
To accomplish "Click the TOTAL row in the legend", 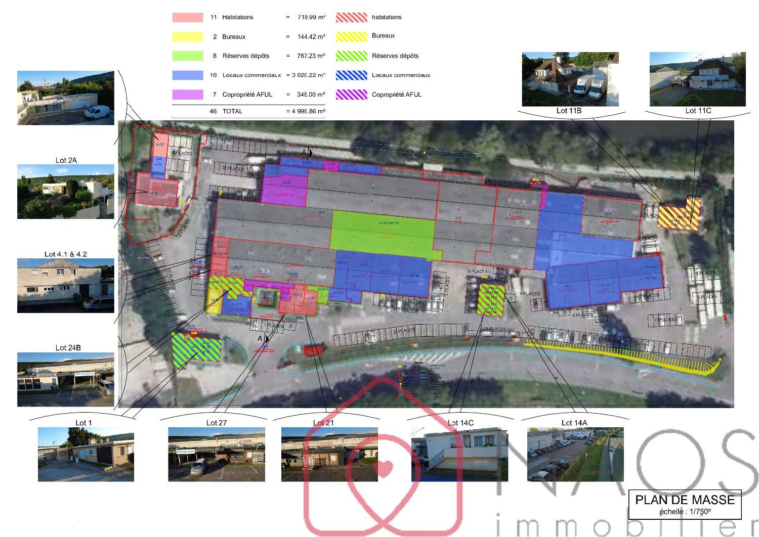I will (x=248, y=111).
